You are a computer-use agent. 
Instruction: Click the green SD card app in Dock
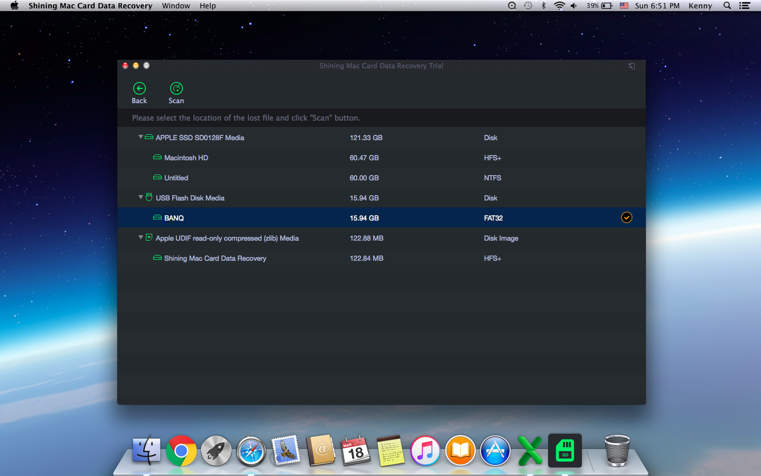565,451
